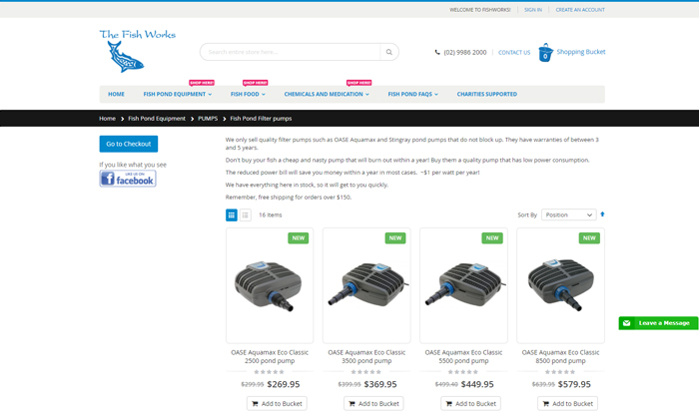
Task: Open the Home menu item
Action: [x=116, y=95]
